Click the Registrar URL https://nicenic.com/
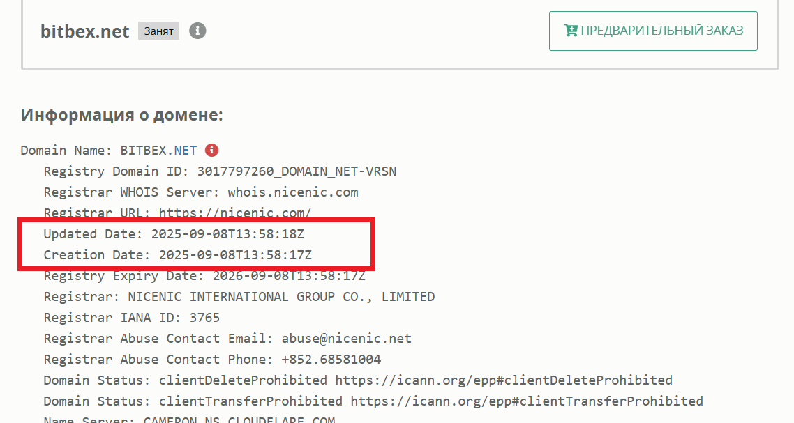Viewport: 794px width, 423px height. [235, 213]
